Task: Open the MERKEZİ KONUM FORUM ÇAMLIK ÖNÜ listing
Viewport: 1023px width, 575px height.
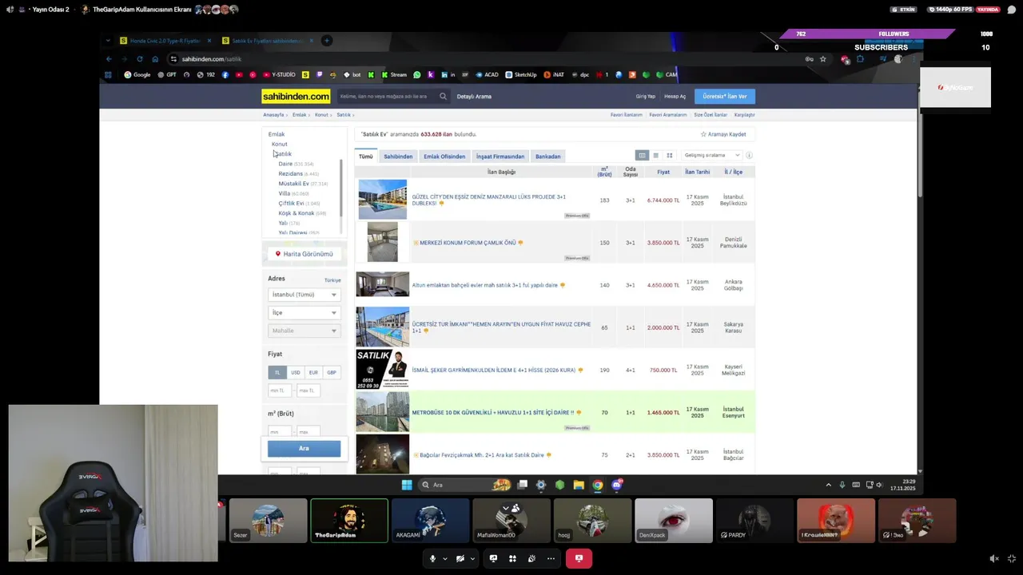Action: 468,243
